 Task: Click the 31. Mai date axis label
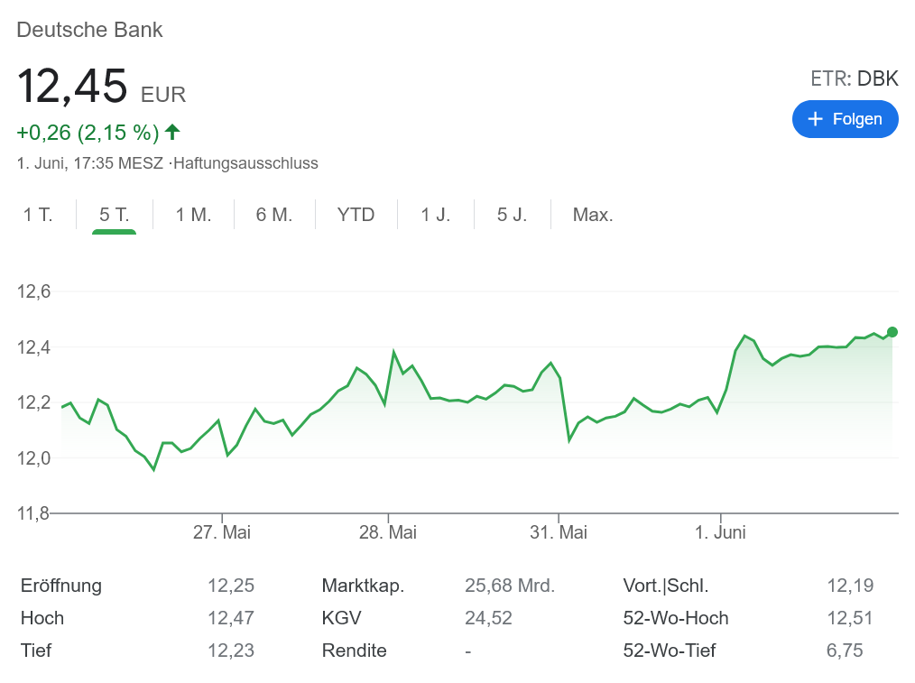coord(558,532)
